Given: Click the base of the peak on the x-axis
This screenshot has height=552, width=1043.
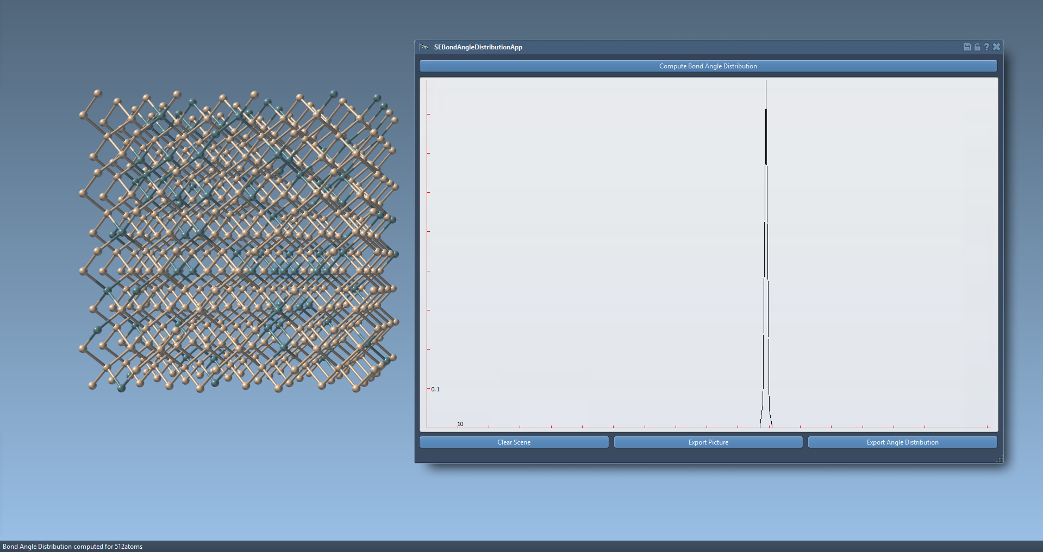Looking at the screenshot, I should (x=766, y=427).
